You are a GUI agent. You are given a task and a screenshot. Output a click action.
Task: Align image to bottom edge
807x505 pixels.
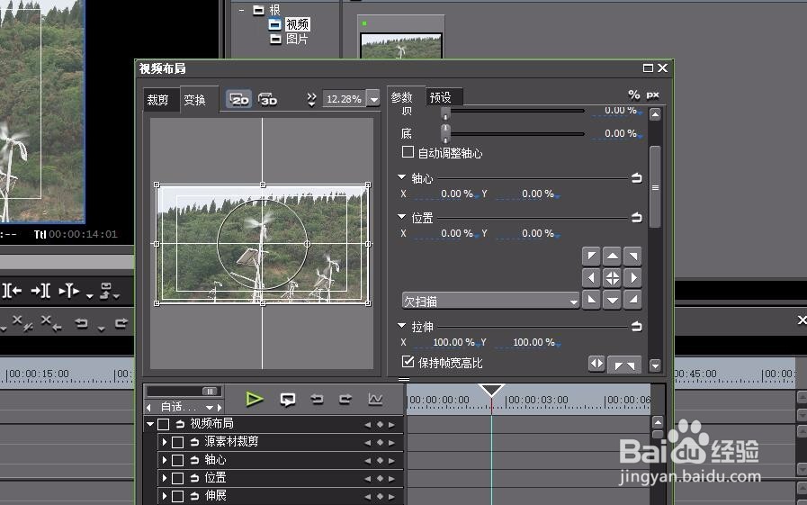[x=613, y=300]
